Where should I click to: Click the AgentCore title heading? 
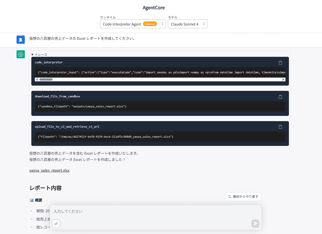(154, 8)
